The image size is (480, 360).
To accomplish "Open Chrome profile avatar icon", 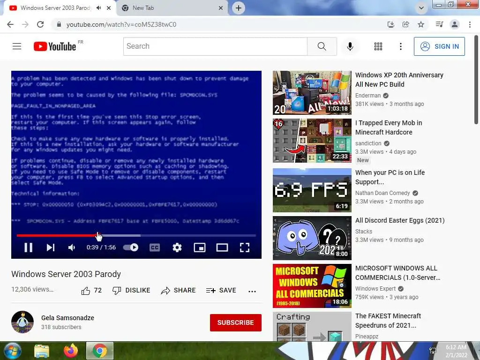I will pos(455,24).
